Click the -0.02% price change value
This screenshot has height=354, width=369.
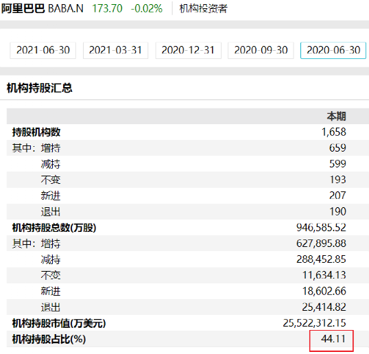click(147, 9)
